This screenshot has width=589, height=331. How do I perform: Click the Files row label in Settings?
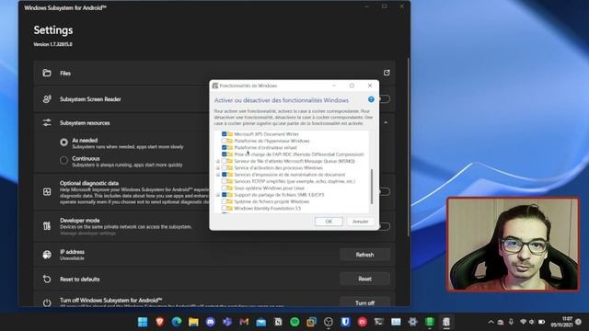tap(65, 74)
